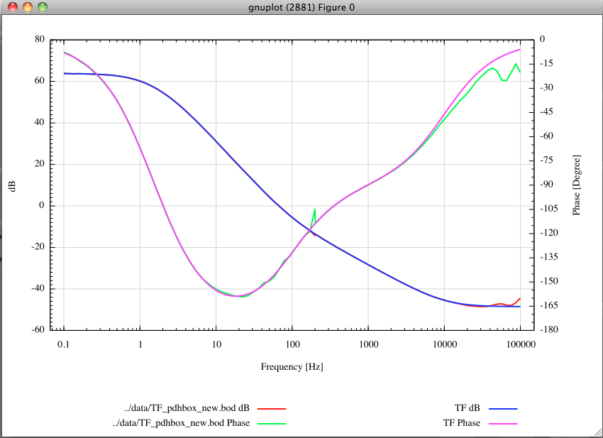The width and height of the screenshot is (603, 438).
Task: Click the red TF_pdhbox_new.bod dB legend line
Action: [272, 409]
